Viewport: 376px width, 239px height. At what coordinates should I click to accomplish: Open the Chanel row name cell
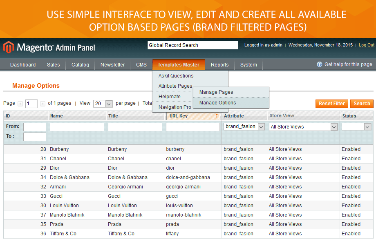[77, 159]
